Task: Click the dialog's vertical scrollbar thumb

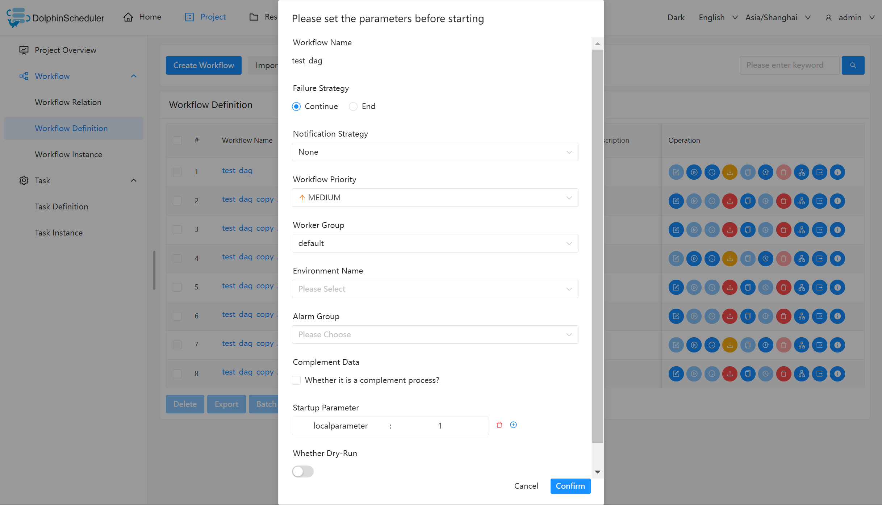Action: [x=597, y=246]
